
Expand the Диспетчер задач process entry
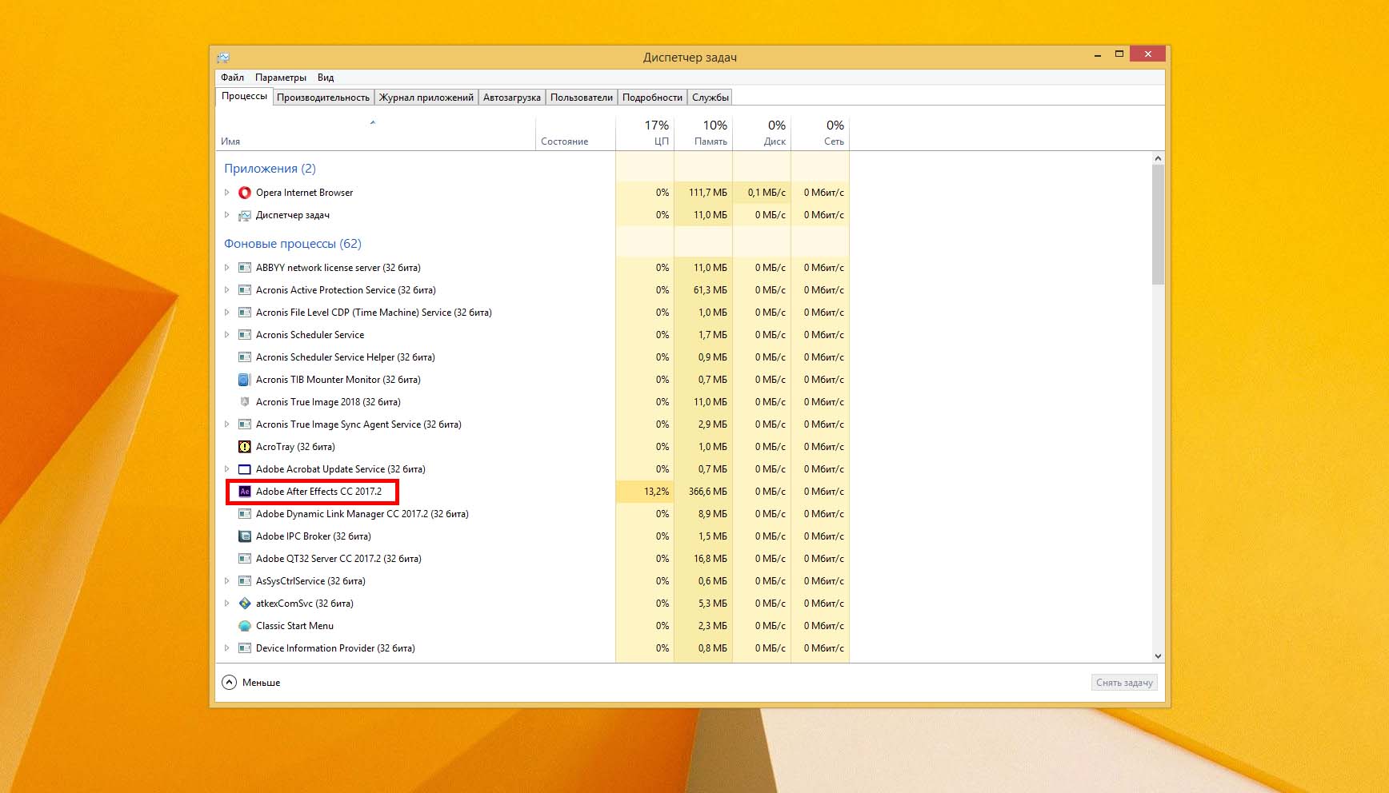(x=227, y=215)
